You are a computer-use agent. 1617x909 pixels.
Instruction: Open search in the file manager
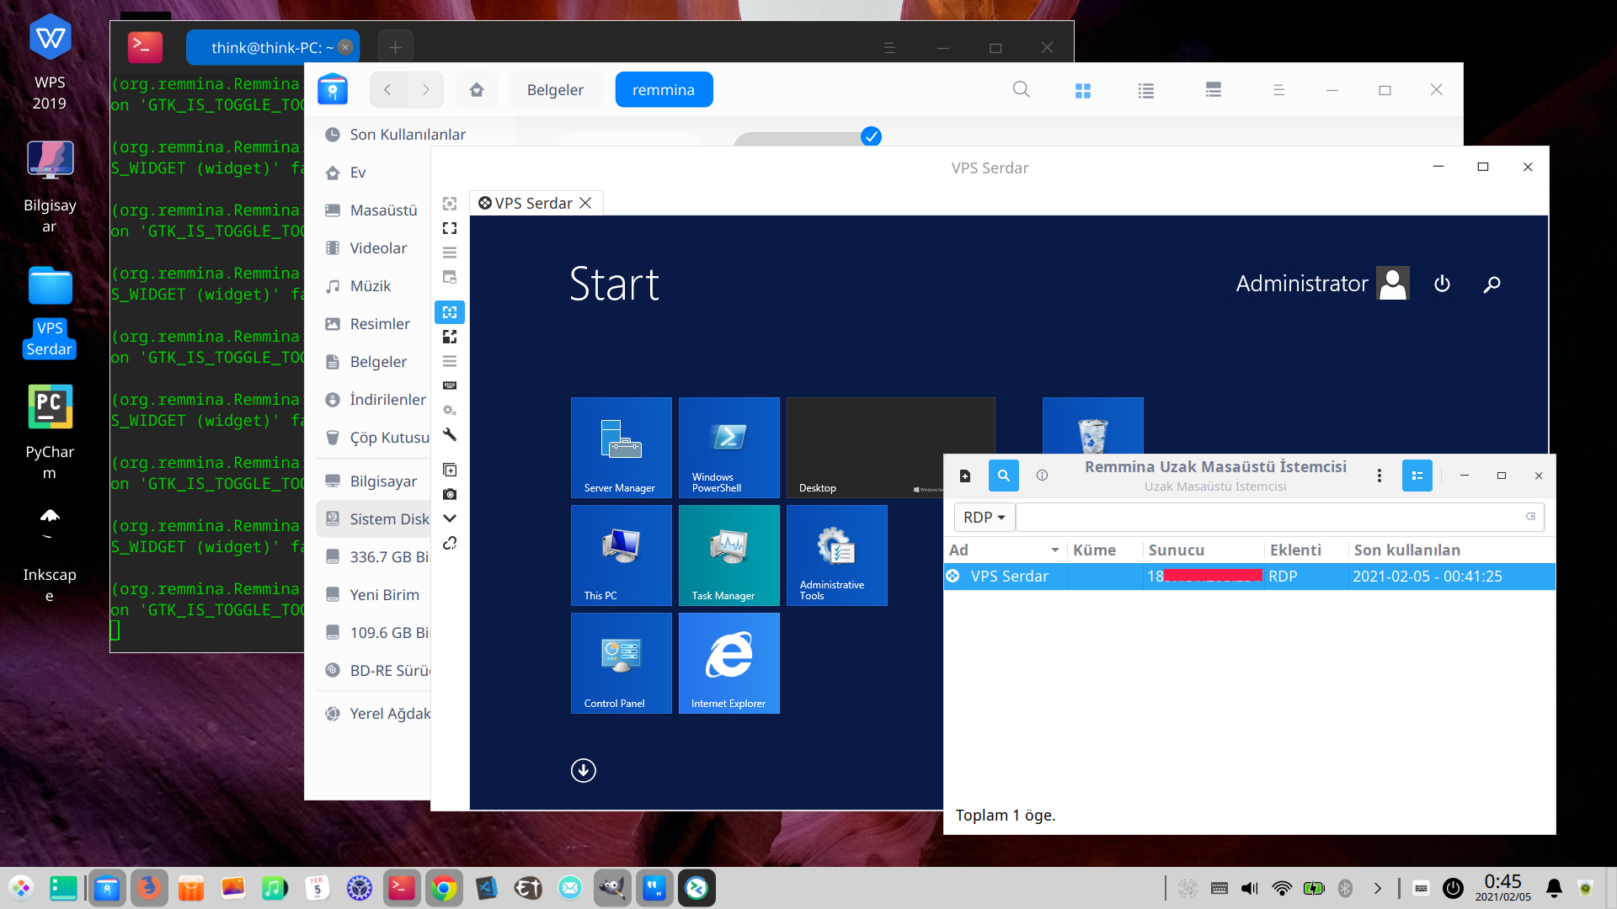pos(1021,89)
